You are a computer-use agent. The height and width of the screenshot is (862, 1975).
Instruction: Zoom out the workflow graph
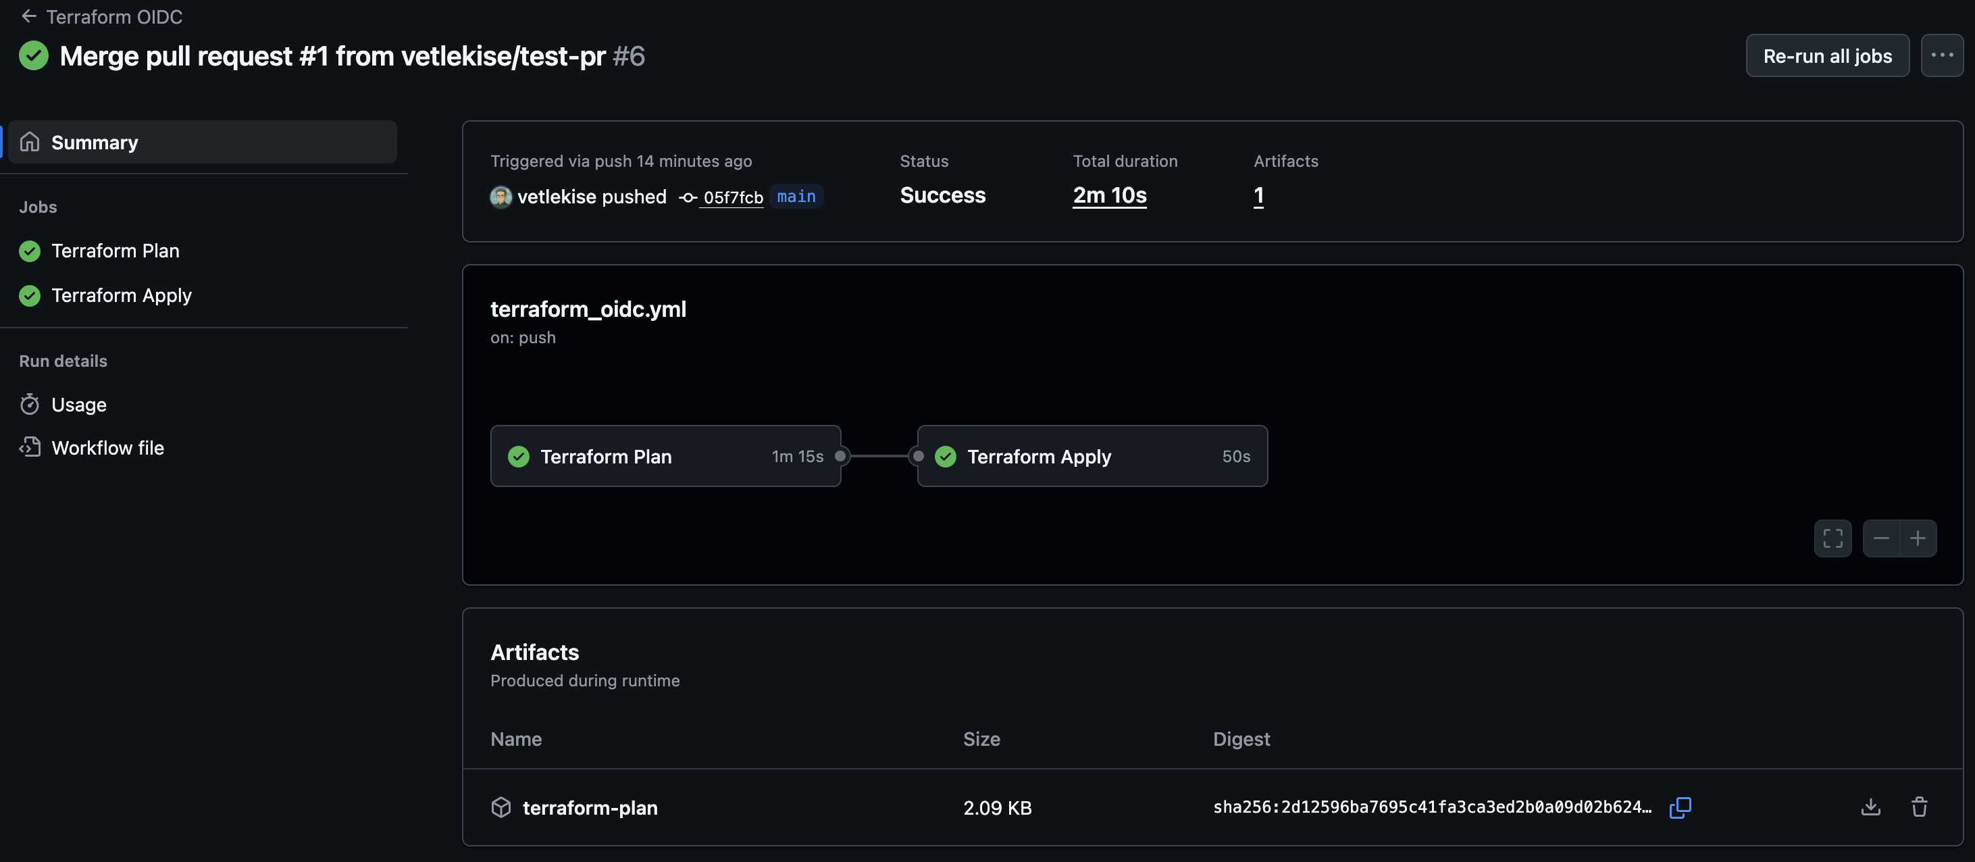(1880, 538)
